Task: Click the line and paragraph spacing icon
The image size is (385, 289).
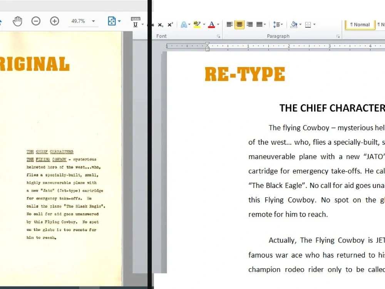Action: tap(277, 24)
